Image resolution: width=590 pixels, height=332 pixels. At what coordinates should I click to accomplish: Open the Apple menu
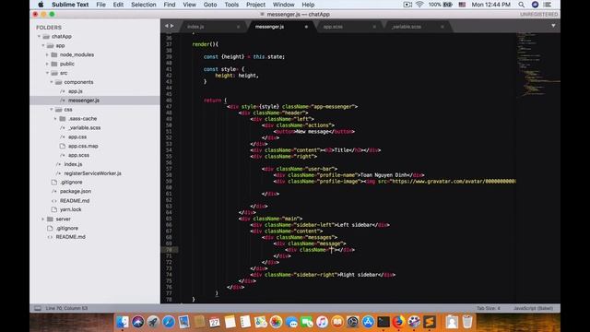point(41,5)
